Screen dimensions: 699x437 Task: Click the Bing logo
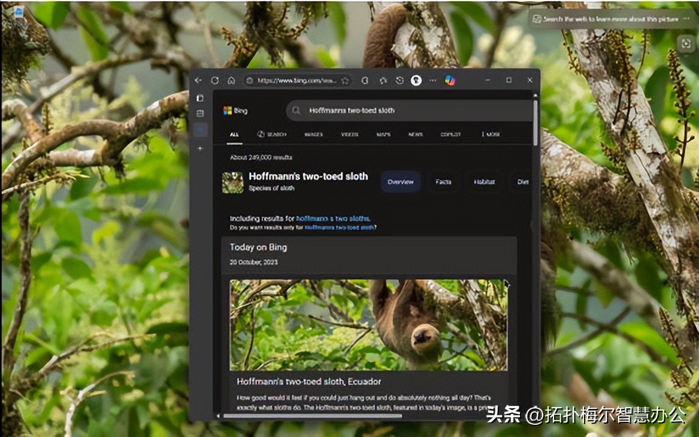pyautogui.click(x=235, y=111)
